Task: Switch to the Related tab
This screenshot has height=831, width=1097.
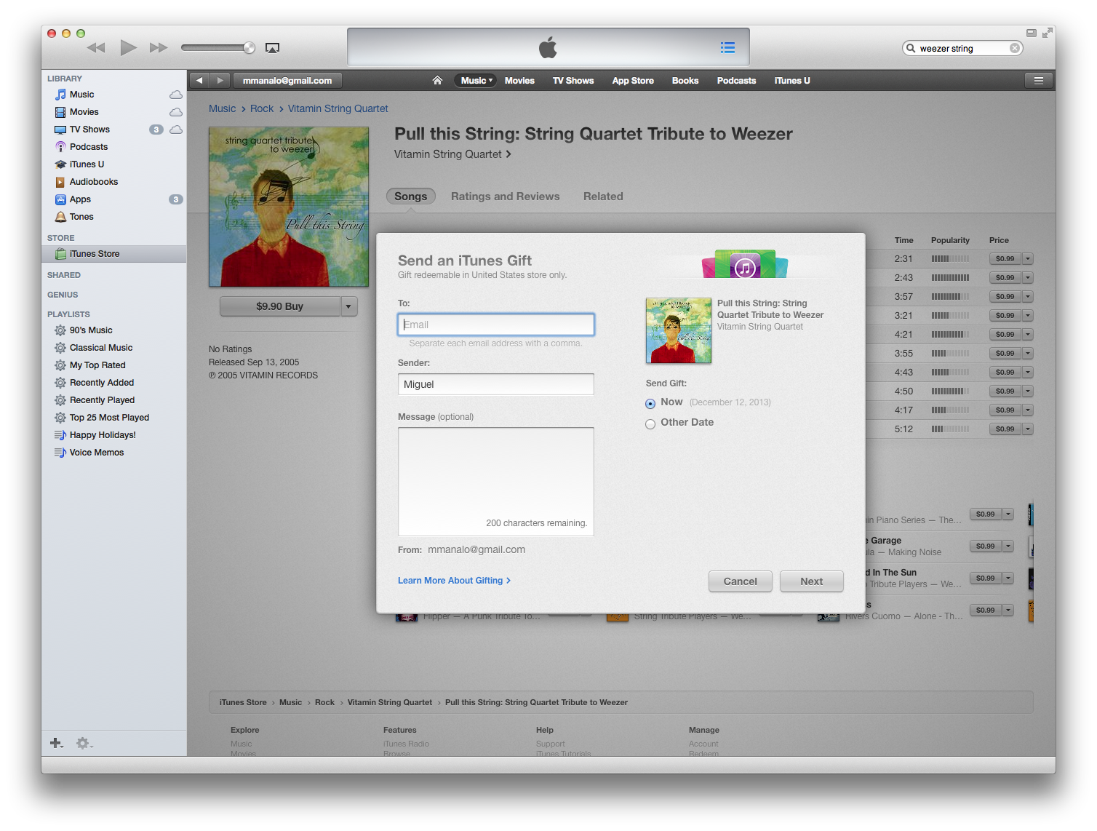Action: pyautogui.click(x=603, y=196)
